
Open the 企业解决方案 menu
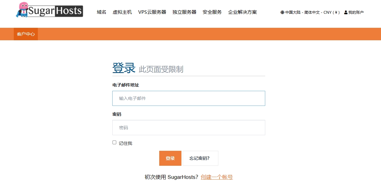tap(242, 12)
